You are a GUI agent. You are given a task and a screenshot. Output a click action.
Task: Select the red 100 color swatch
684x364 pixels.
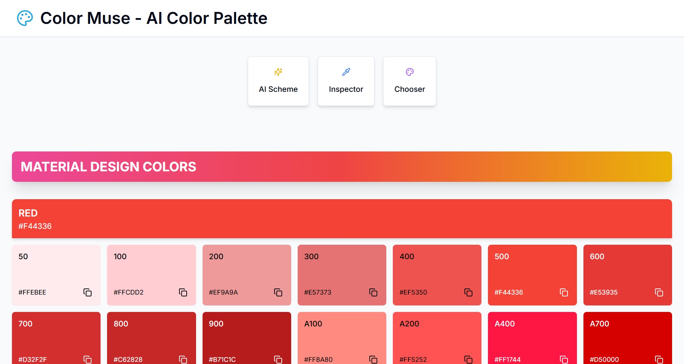(152, 275)
